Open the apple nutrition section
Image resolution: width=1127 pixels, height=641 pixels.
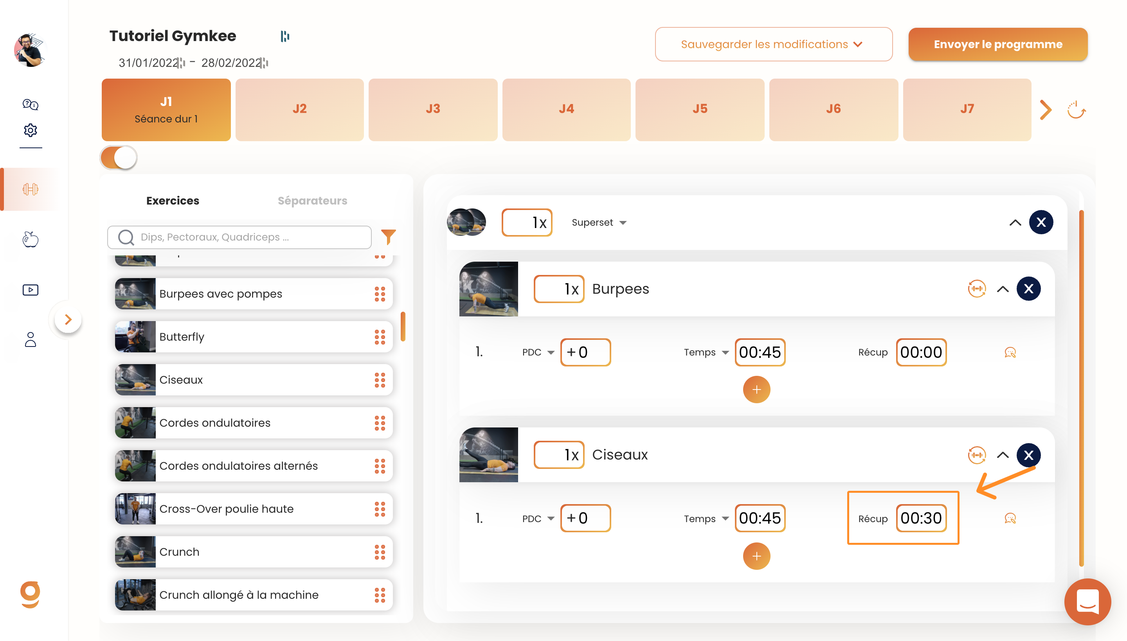[x=31, y=239]
